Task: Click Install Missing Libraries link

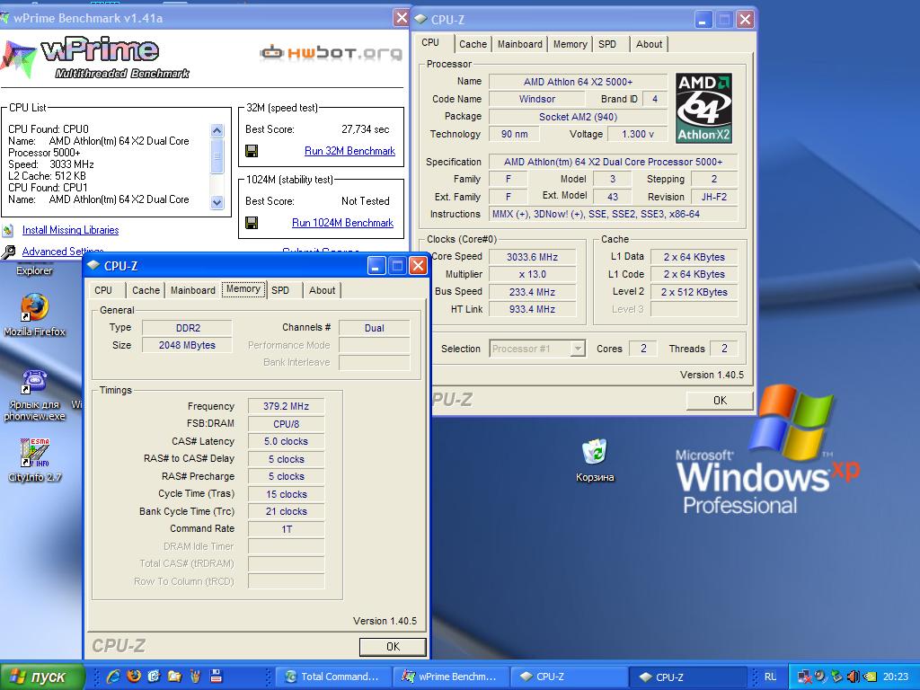Action: [70, 230]
